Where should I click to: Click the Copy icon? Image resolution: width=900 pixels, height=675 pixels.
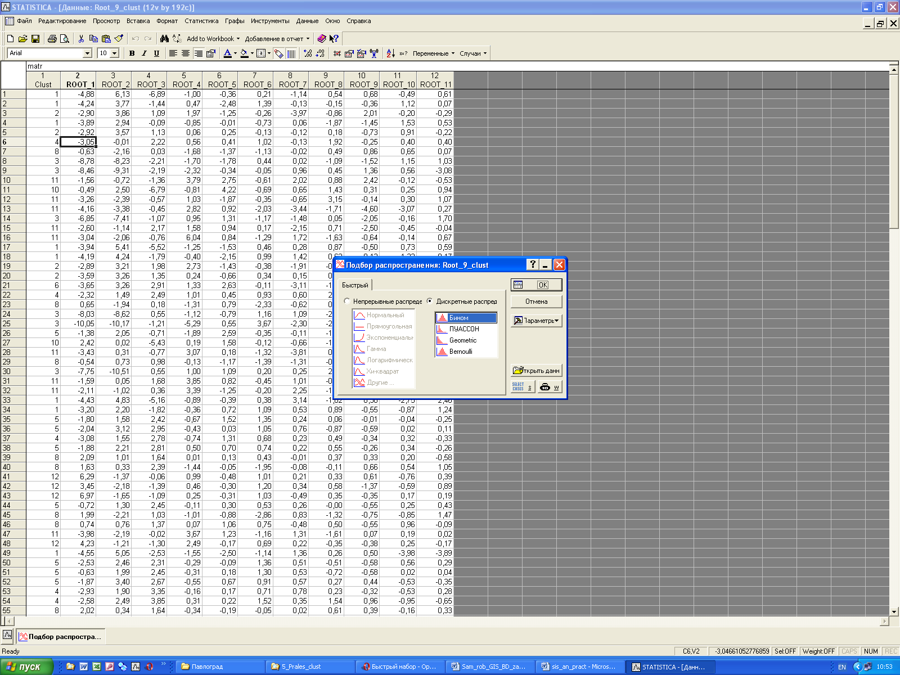(93, 39)
